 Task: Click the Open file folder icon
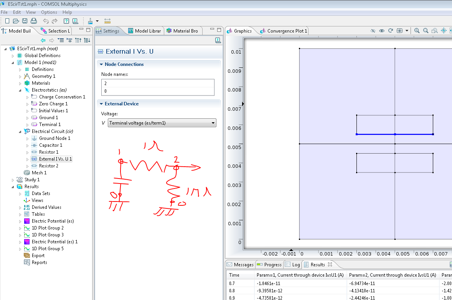[16, 21]
